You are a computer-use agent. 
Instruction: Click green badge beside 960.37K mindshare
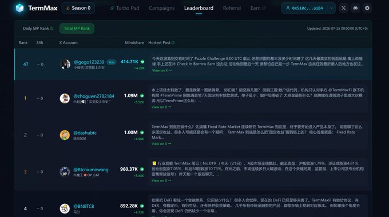point(142,169)
